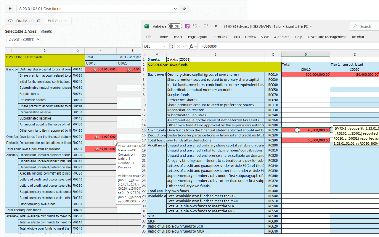Click the Excel application logo icon
Image resolution: width=379 pixels, height=237 pixels.
point(147,26)
